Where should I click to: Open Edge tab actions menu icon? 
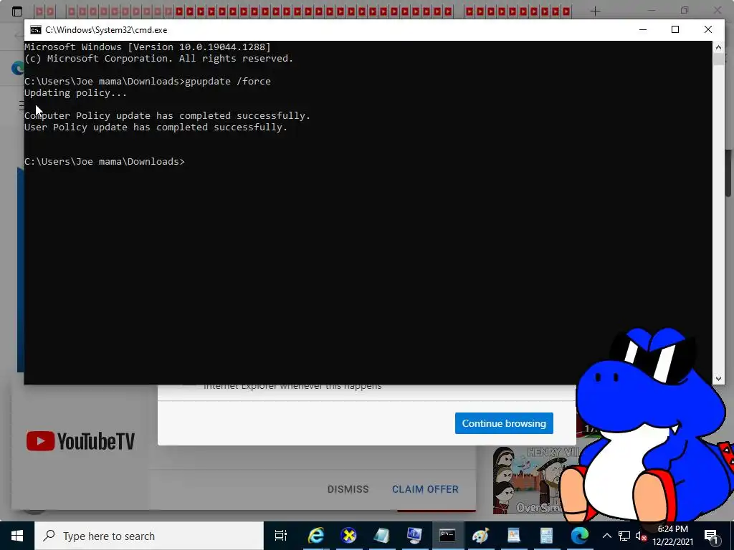click(x=17, y=11)
